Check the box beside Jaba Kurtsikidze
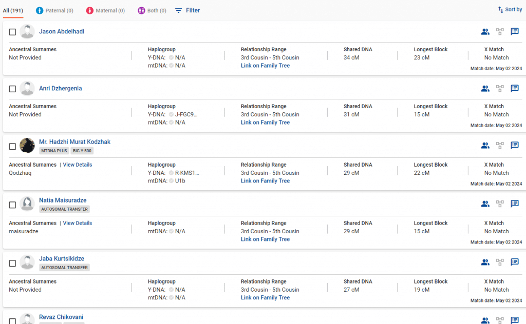The height and width of the screenshot is (324, 526). point(12,264)
